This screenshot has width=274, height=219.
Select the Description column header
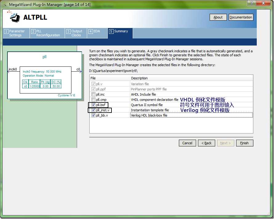point(191,78)
